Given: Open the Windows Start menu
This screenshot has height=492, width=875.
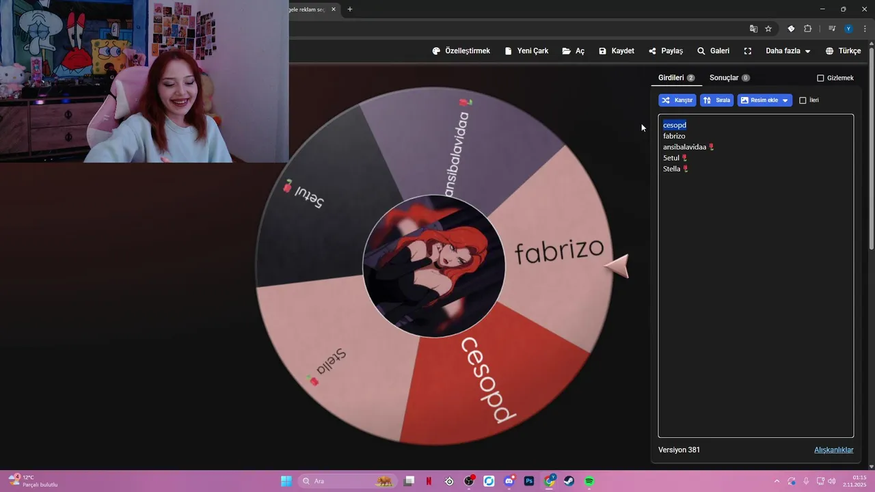Looking at the screenshot, I should [x=286, y=481].
